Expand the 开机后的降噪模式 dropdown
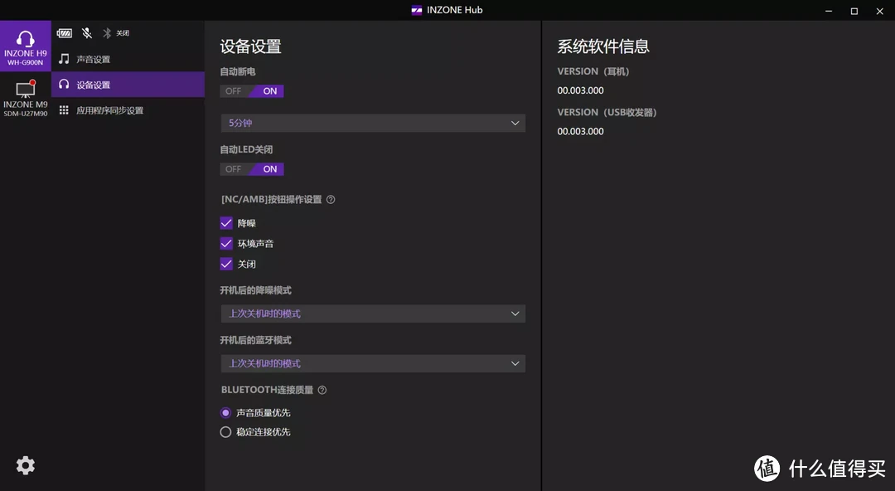The height and width of the screenshot is (491, 895). pos(373,314)
